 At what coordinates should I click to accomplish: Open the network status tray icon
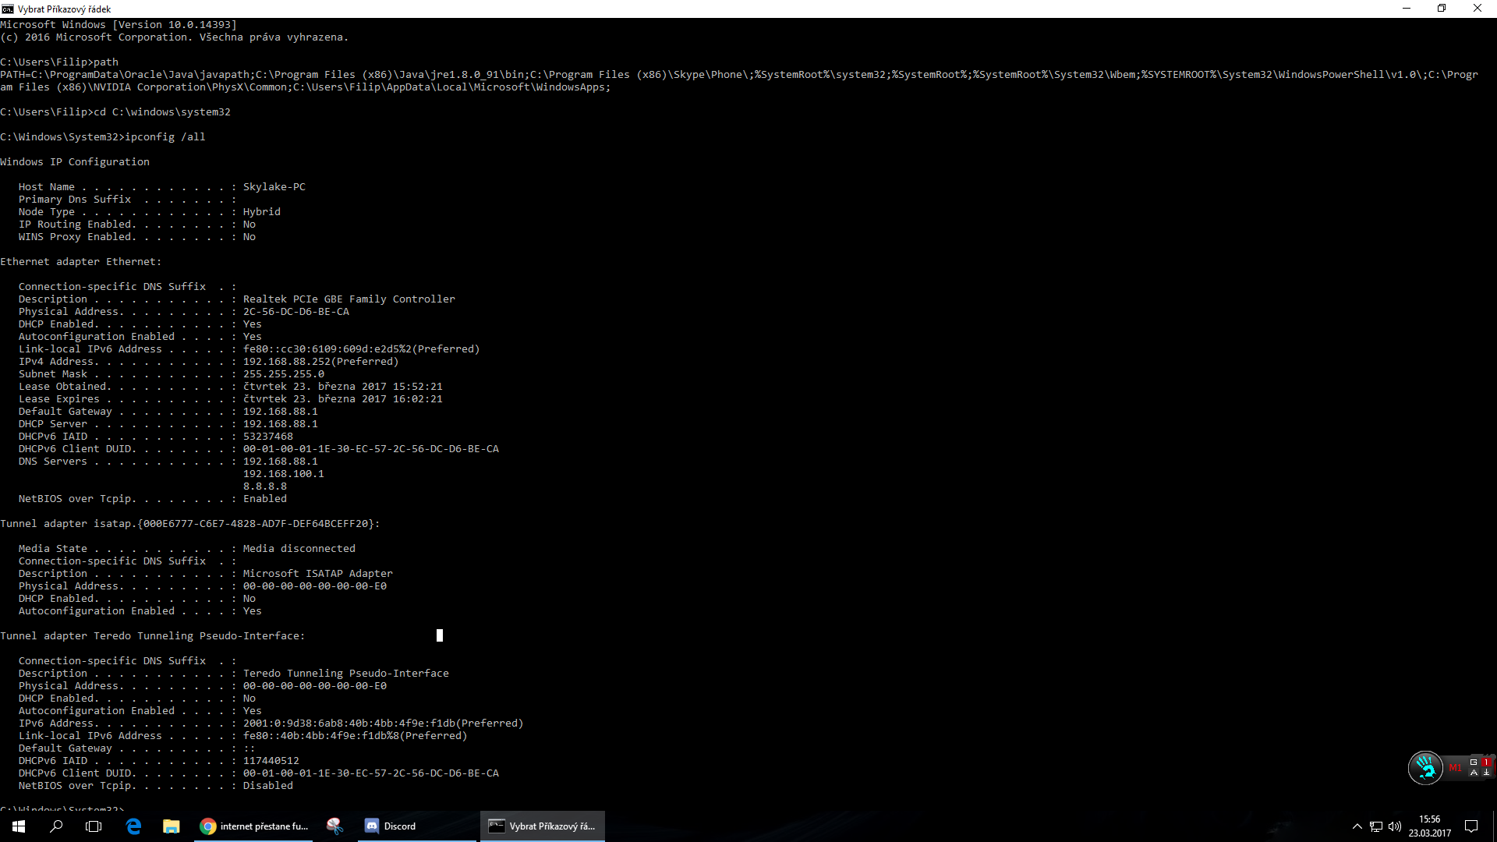1376,826
